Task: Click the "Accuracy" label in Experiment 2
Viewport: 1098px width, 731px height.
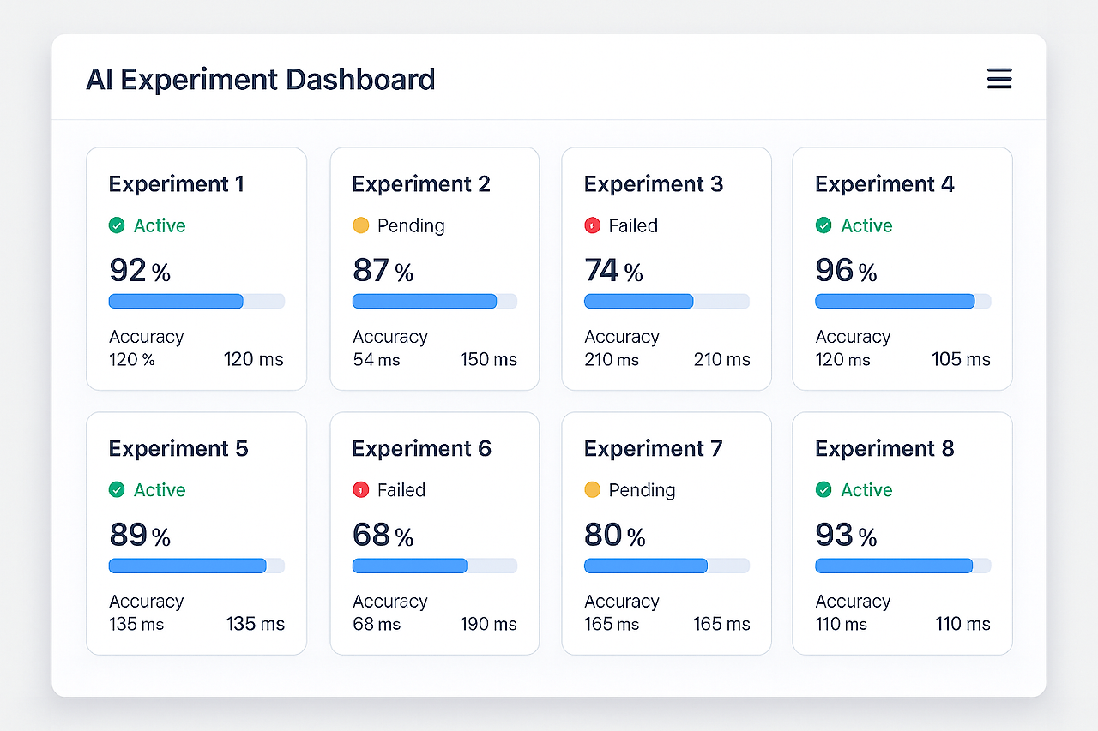Action: coord(390,337)
